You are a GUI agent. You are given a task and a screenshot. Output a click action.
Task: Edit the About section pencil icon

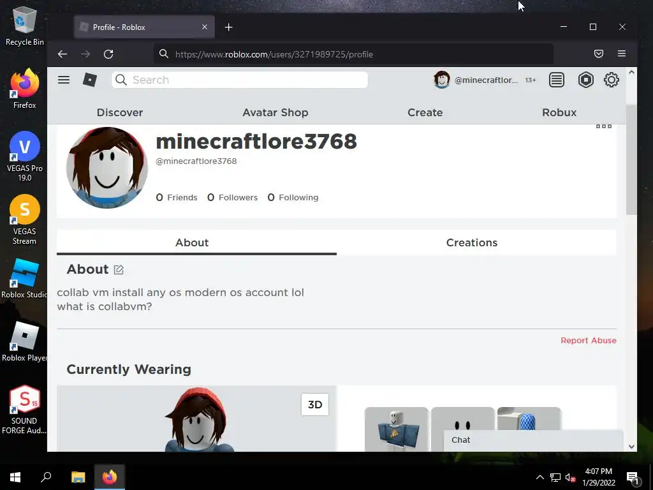[119, 270]
